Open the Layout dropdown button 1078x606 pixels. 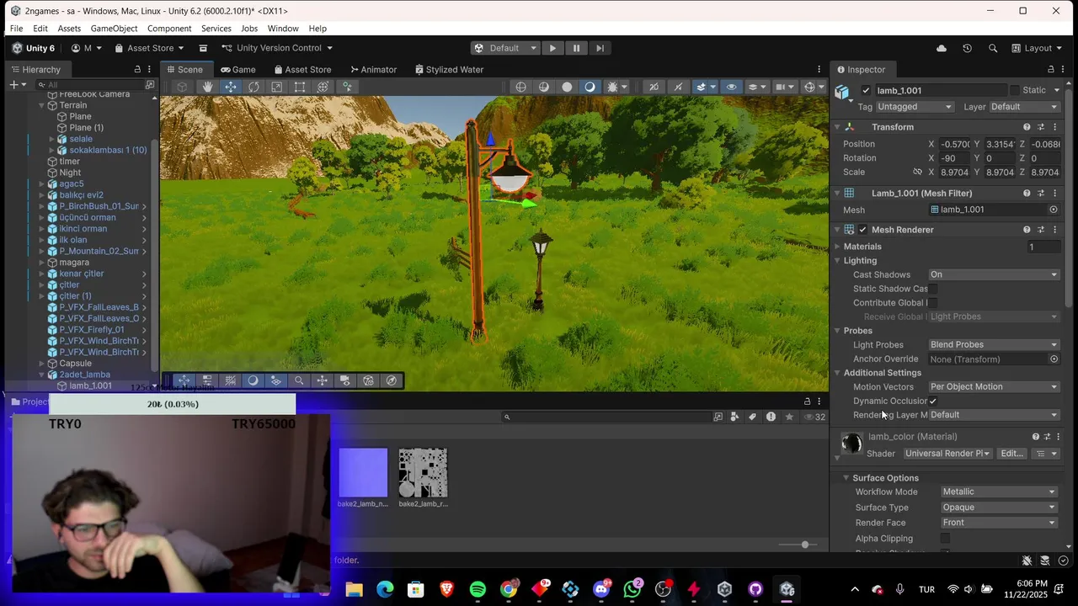[1038, 48]
